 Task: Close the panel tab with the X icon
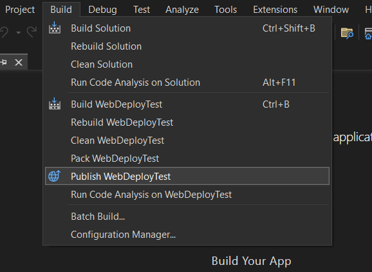pos(19,63)
